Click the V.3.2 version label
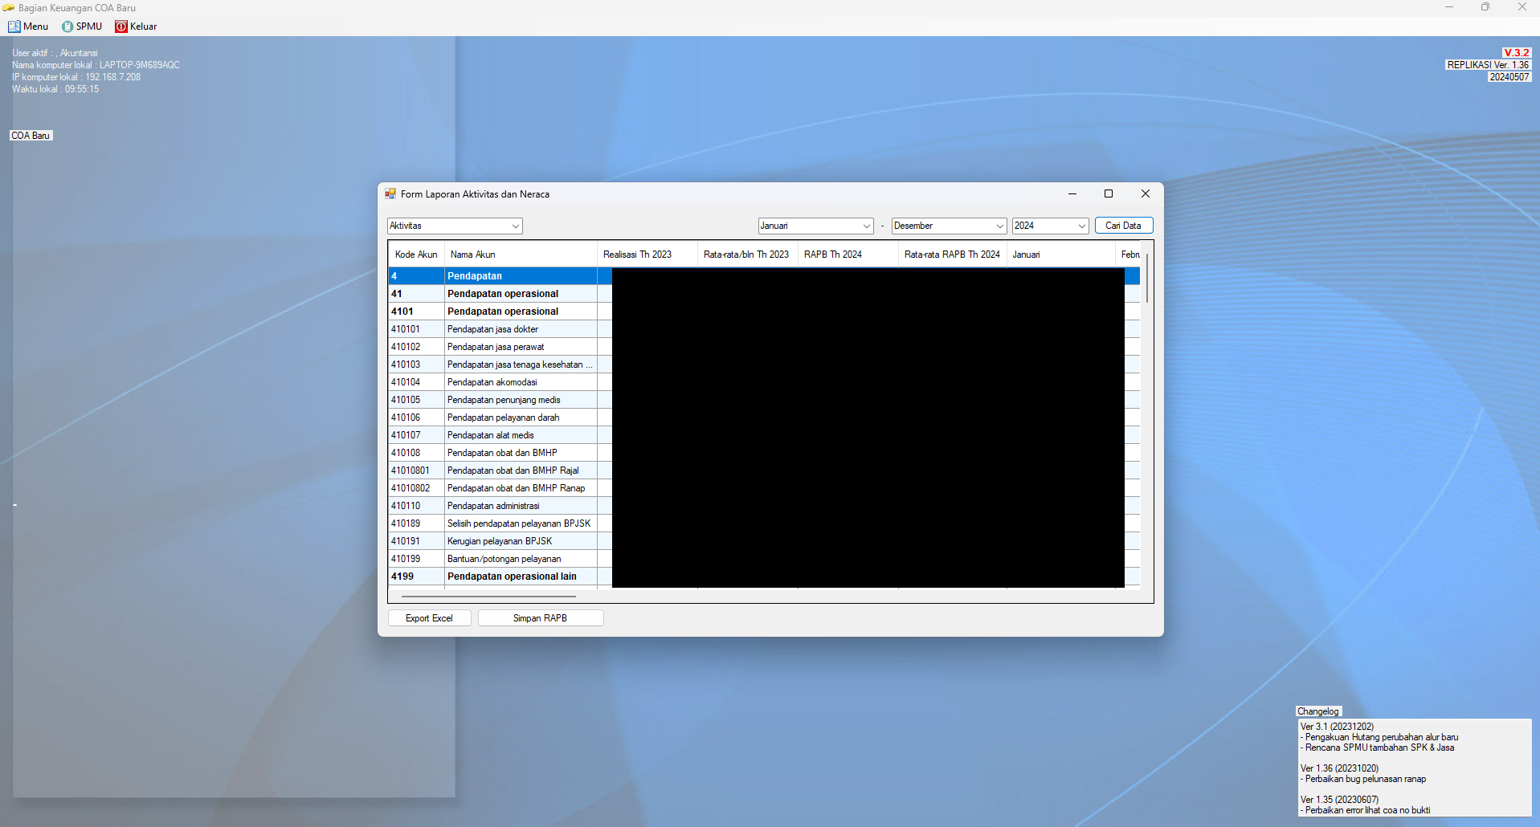The image size is (1540, 827). 1517,53
